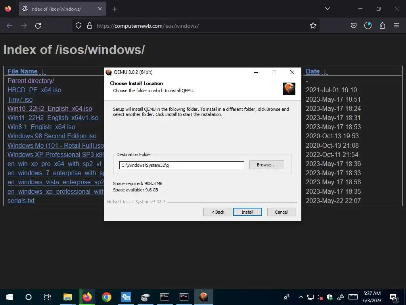The width and height of the screenshot is (406, 305).
Task: Open en_windows_vista_enterprise_sp2 link
Action: (56, 182)
